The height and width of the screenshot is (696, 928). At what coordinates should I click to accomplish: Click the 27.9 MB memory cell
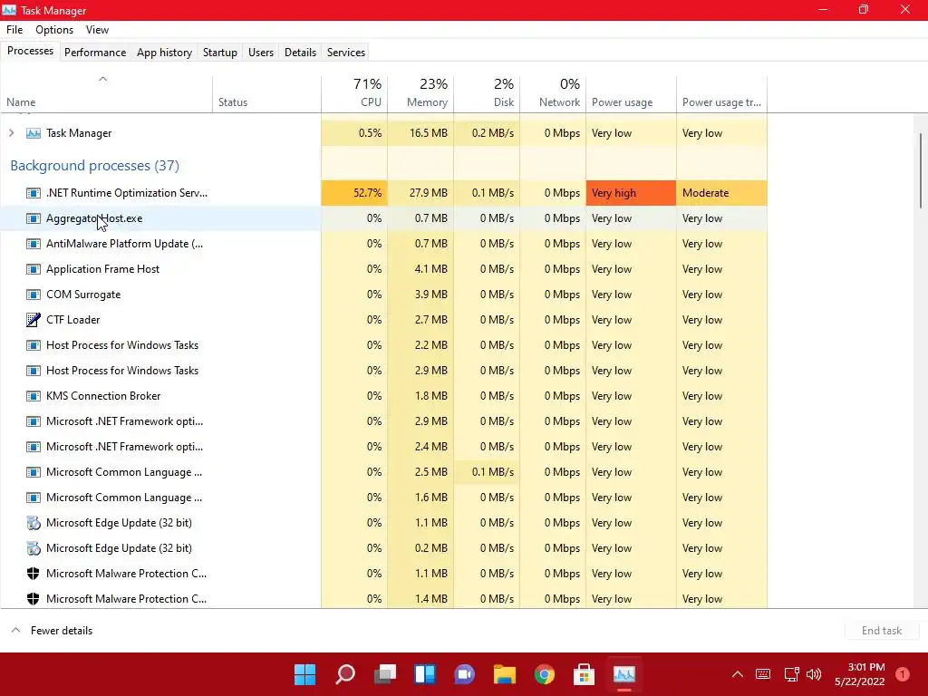(420, 193)
